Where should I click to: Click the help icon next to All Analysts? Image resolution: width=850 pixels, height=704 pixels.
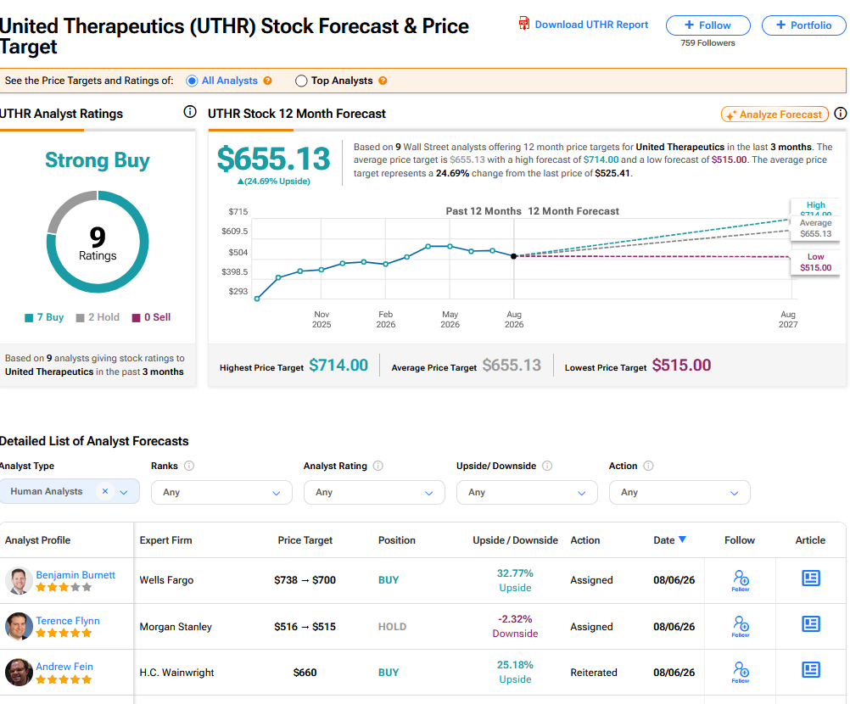pos(267,81)
